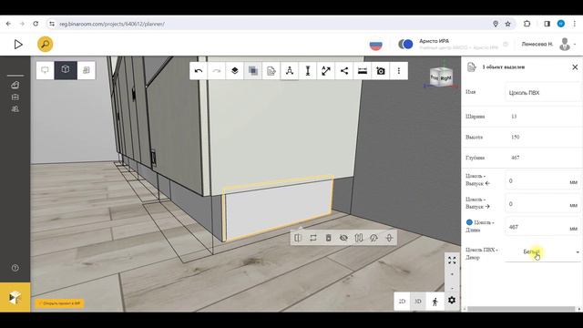Screen dimensions: 583x328
Task: Click the redo arrow in top toolbar
Action: [x=217, y=71]
